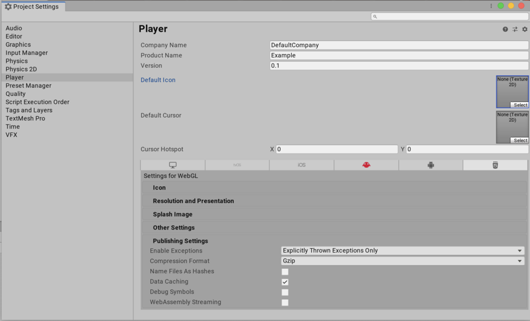
Task: Open the Quality settings category
Action: click(67, 94)
